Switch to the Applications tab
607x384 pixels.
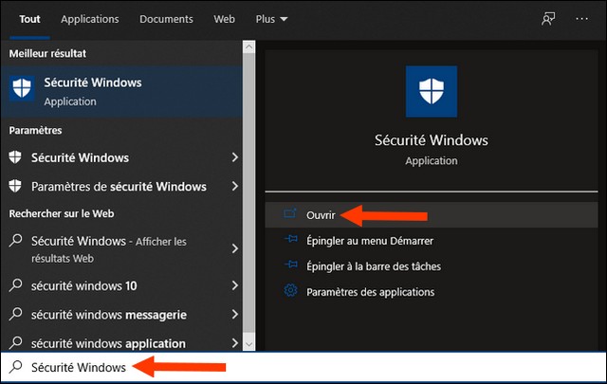(90, 19)
